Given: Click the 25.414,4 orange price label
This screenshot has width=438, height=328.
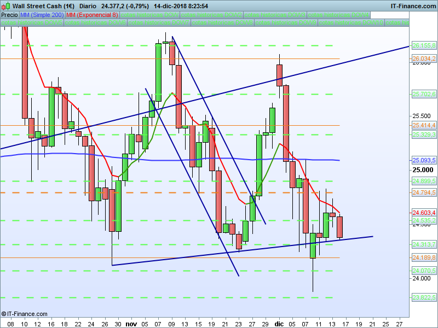Looking at the screenshot, I should point(424,125).
